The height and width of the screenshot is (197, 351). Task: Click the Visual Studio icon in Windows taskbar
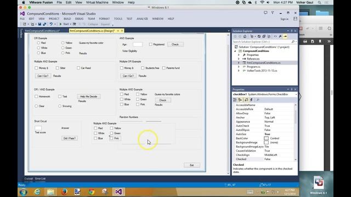click(x=118, y=192)
